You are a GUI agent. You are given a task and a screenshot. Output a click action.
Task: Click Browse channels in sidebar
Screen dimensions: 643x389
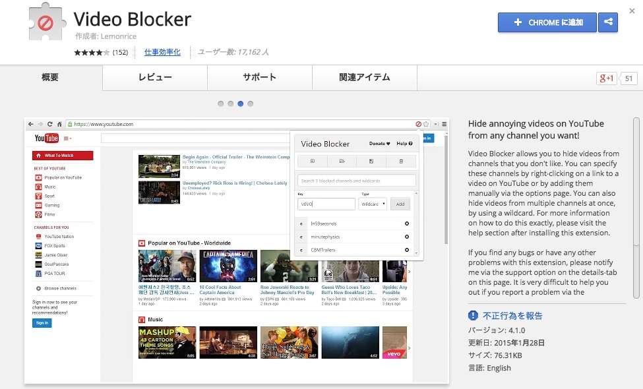click(x=56, y=288)
